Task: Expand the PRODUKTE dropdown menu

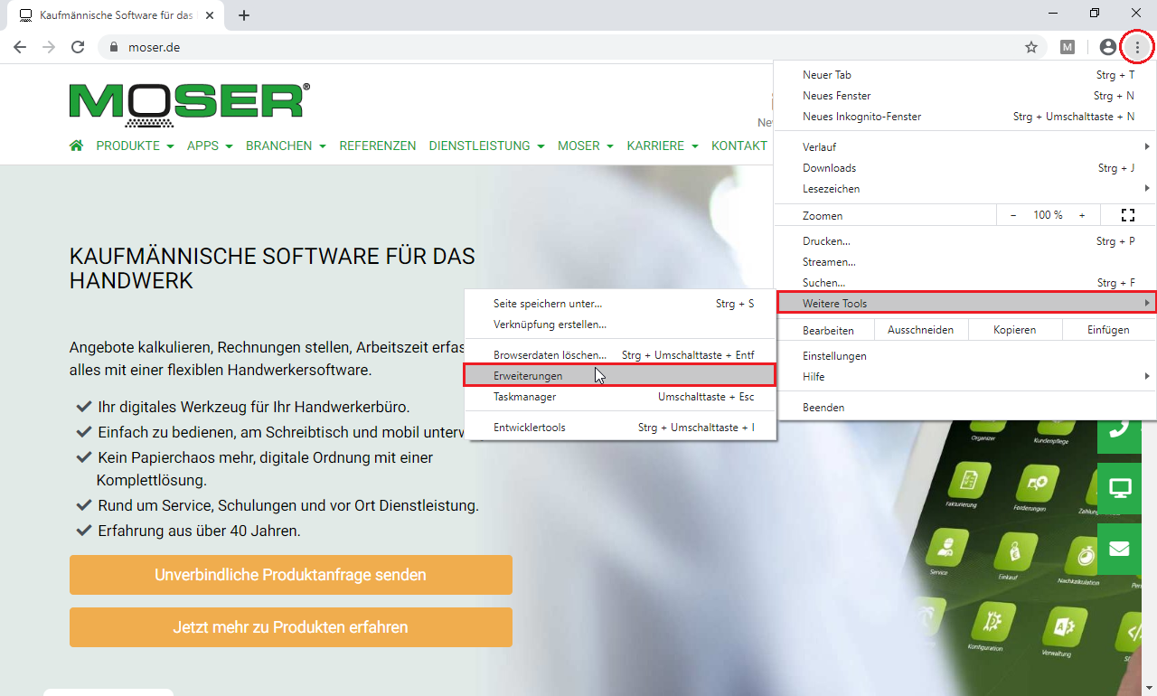Action: point(135,146)
